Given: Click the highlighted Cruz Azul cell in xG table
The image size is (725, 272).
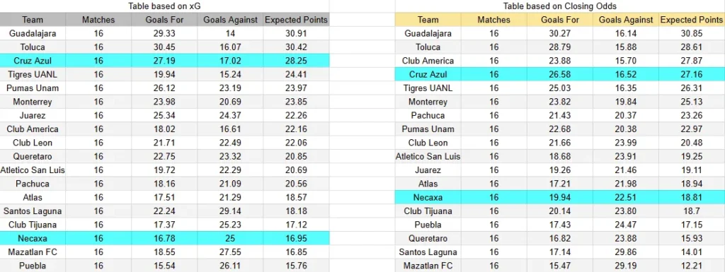Looking at the screenshot, I should tap(33, 61).
